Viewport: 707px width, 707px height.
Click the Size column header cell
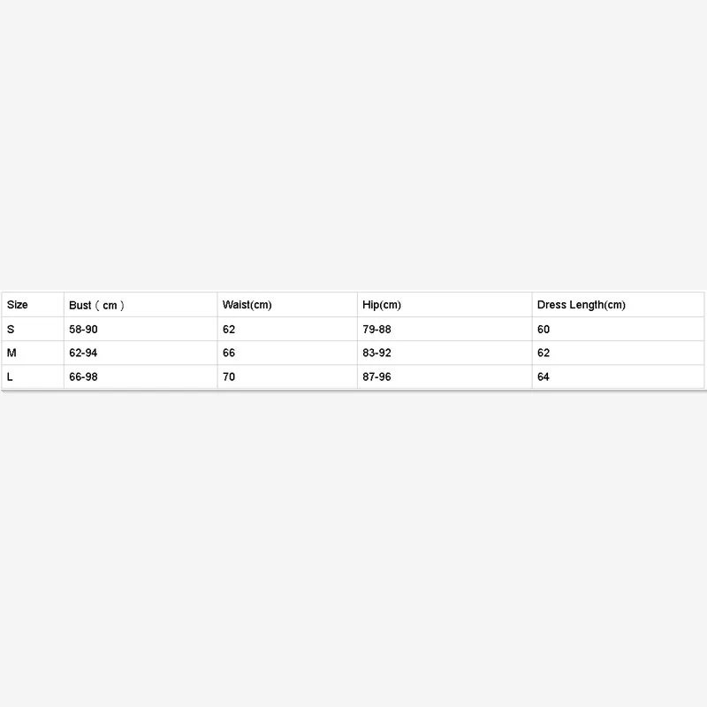[33, 305]
